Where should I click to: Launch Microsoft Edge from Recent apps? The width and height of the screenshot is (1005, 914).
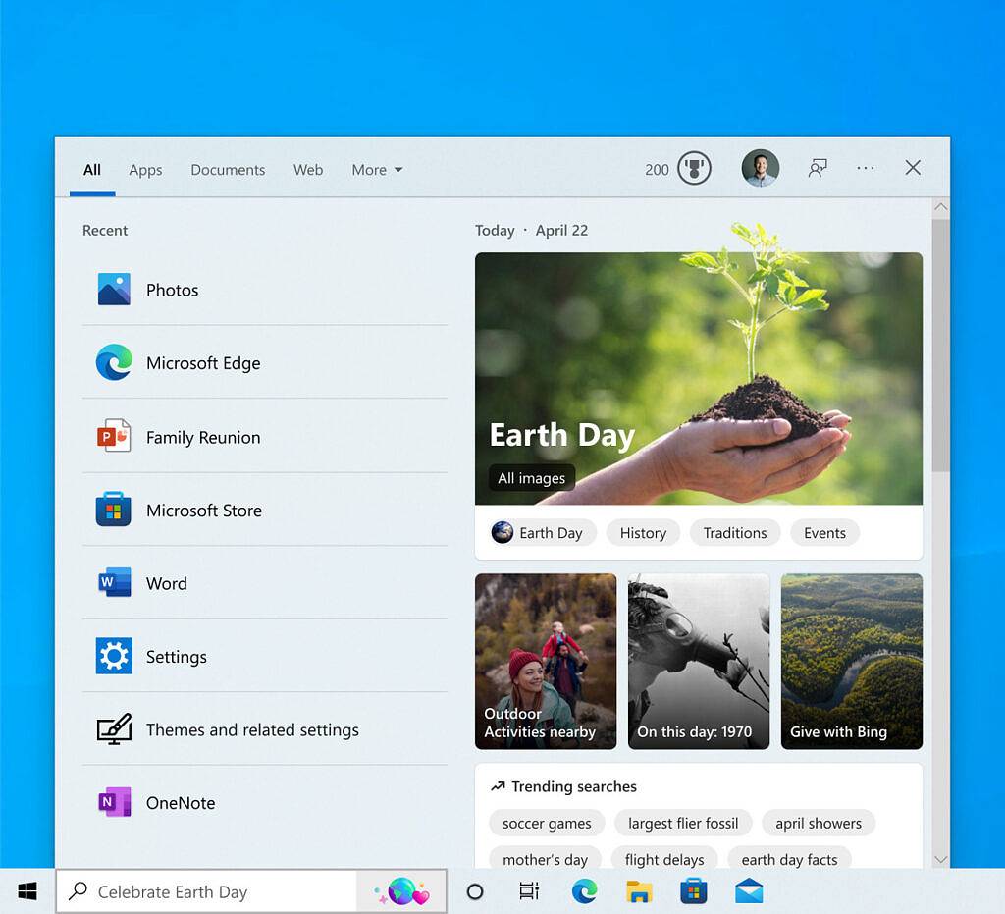[x=203, y=363]
